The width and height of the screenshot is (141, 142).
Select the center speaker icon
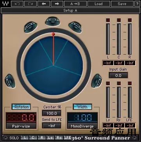[53, 21]
